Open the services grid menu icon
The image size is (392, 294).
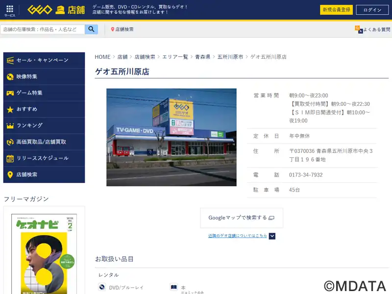(10, 10)
